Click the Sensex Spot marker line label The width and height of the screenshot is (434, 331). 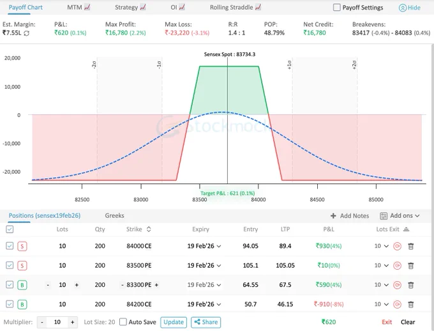click(x=230, y=54)
